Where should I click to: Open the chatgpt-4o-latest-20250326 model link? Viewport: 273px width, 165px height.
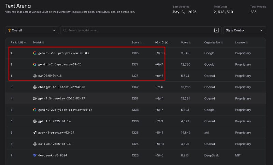[62, 87]
